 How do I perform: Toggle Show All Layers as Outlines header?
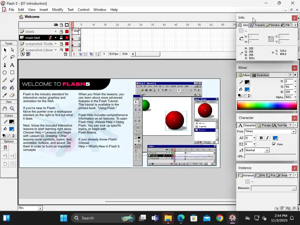(x=67, y=25)
